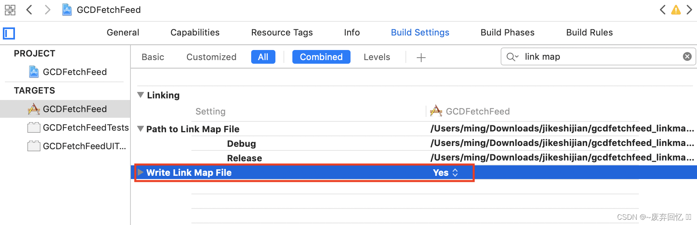697x225 pixels.
Task: Hide the project and targets sidebar
Action: tap(9, 33)
